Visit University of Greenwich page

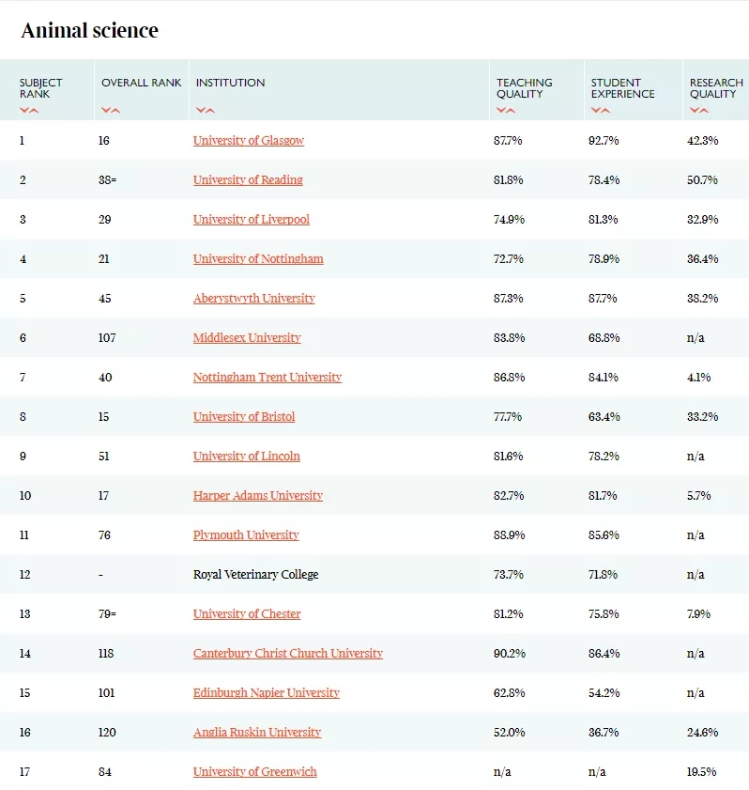click(x=255, y=772)
